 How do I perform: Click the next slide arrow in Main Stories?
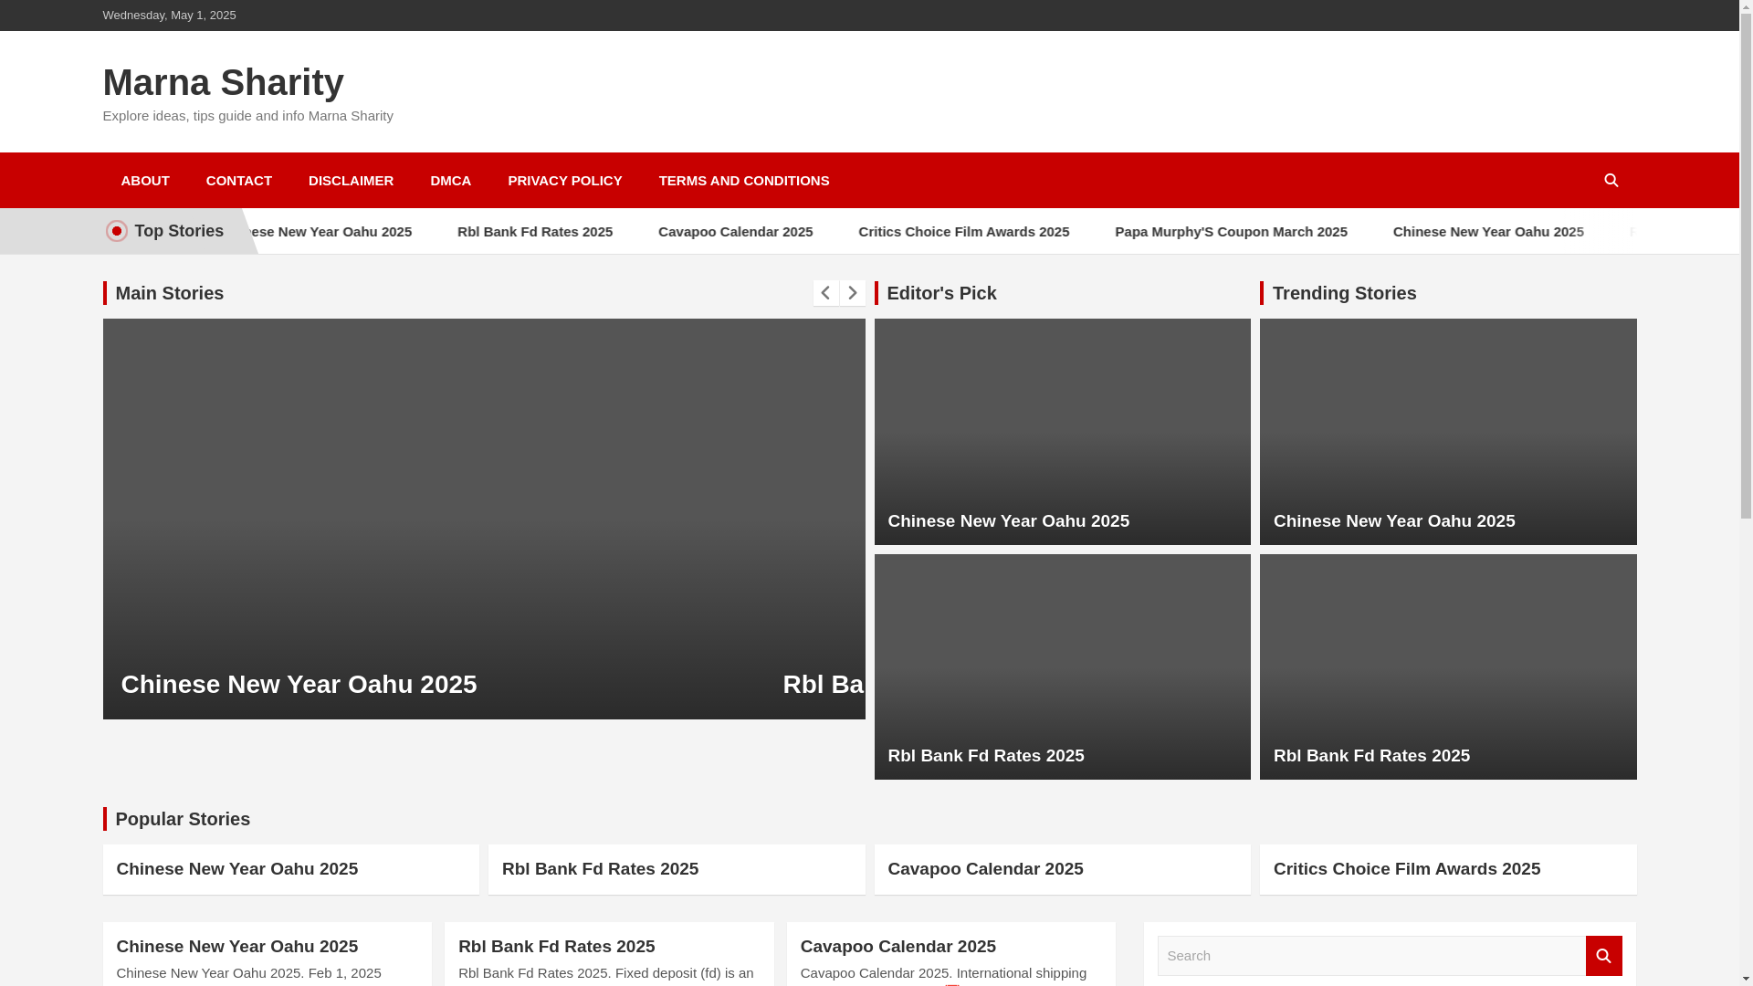[x=852, y=293]
